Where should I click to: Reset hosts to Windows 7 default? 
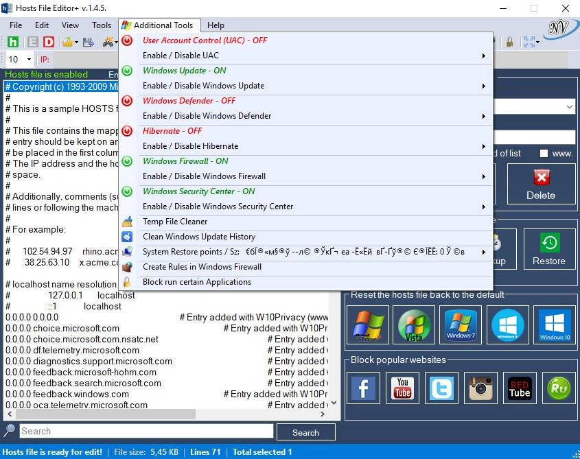(x=461, y=325)
